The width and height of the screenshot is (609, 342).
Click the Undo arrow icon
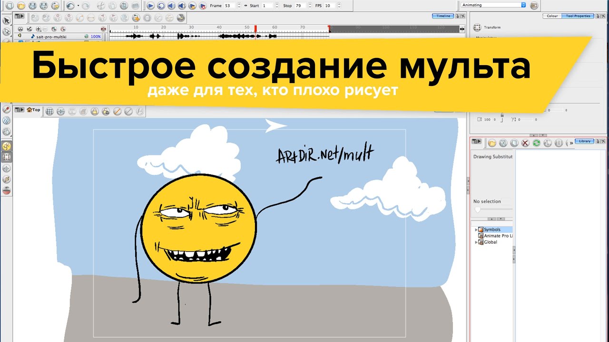coord(70,6)
